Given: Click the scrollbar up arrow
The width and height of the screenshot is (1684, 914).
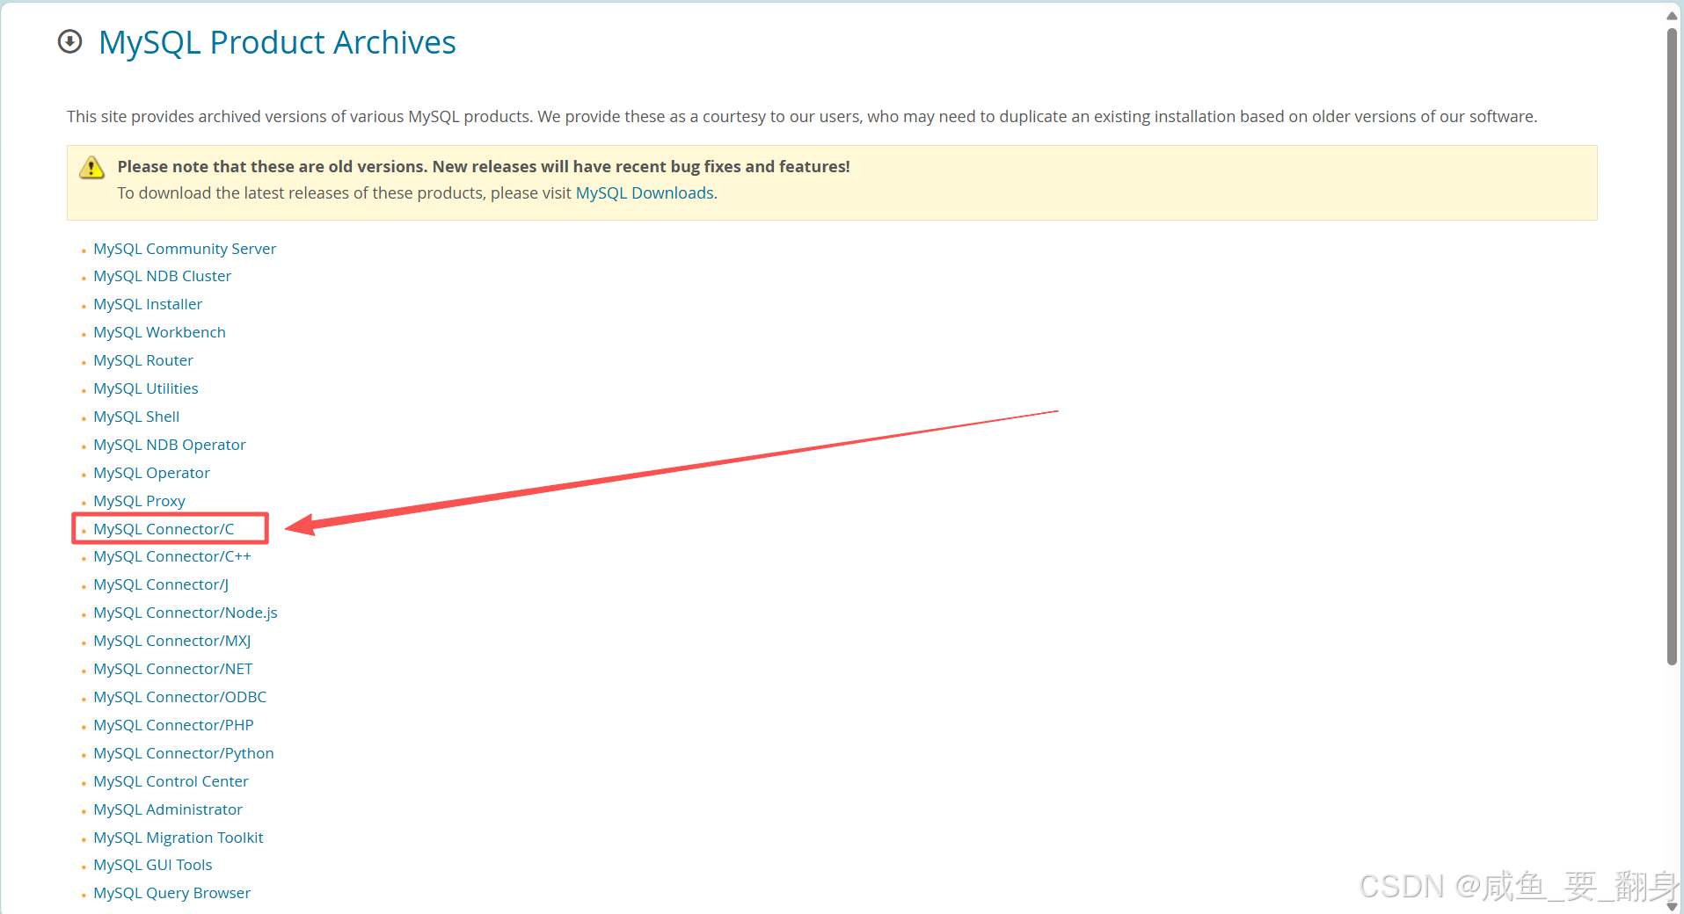Looking at the screenshot, I should pyautogui.click(x=1673, y=15).
